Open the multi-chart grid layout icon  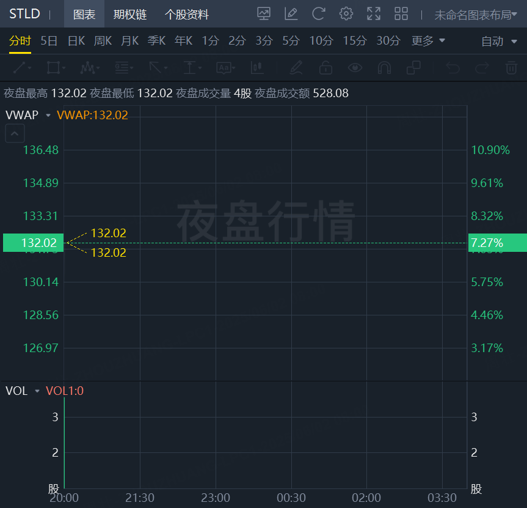click(x=401, y=14)
